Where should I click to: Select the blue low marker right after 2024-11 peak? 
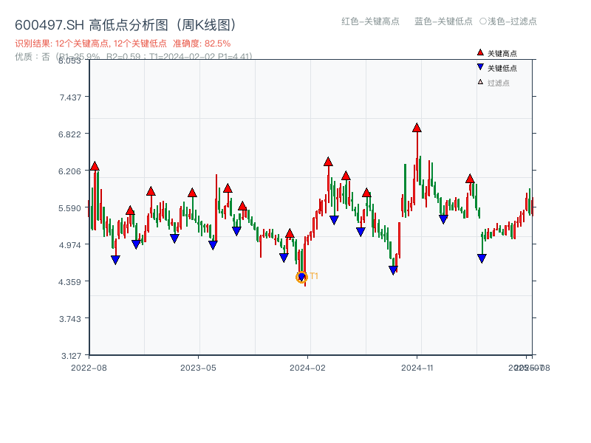(443, 219)
